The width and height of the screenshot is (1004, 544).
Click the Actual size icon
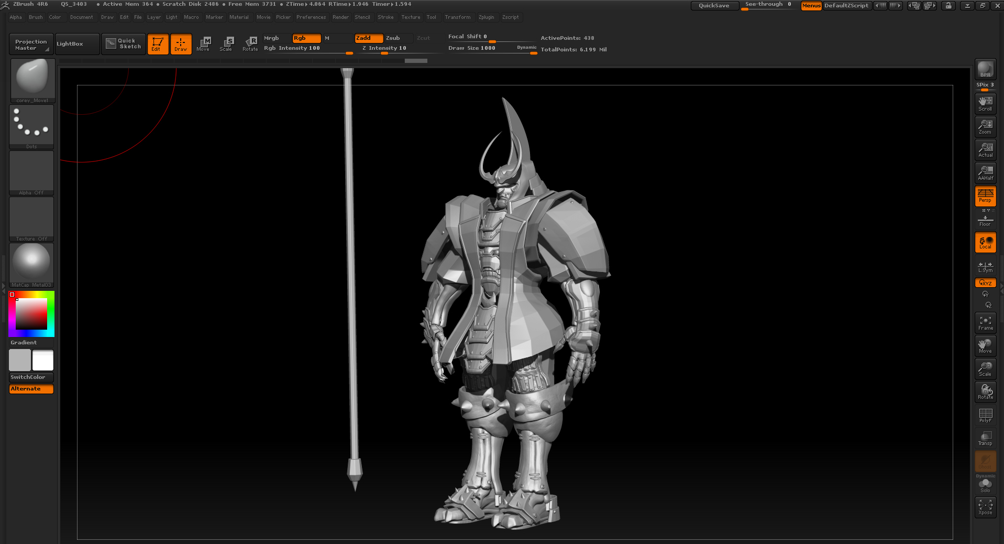pyautogui.click(x=985, y=149)
